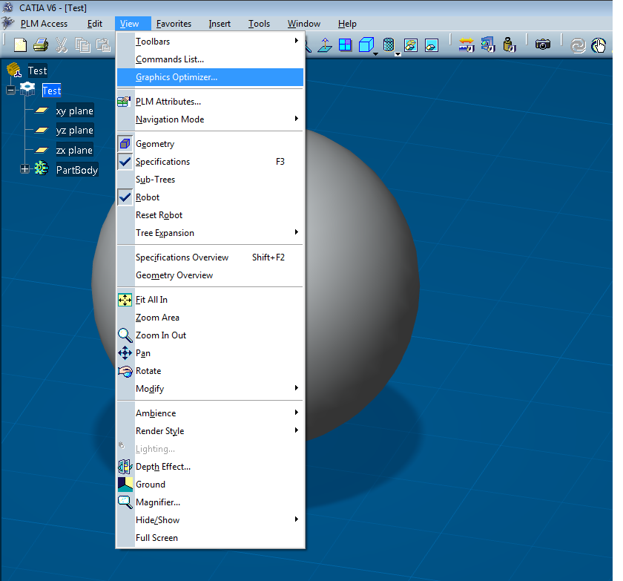Open the Favorites menu
This screenshot has height=581, width=623.
click(x=174, y=24)
